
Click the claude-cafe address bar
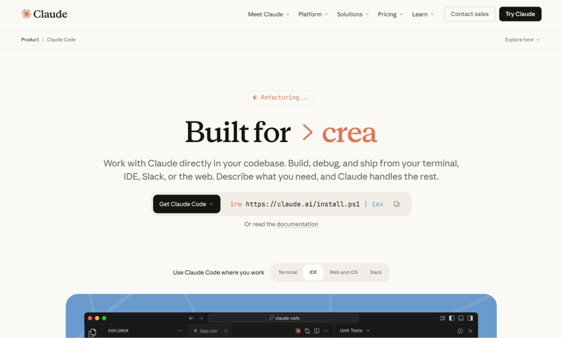pyautogui.click(x=283, y=318)
